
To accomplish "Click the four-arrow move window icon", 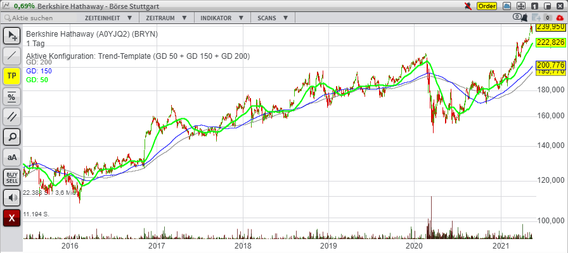I will [x=520, y=6].
